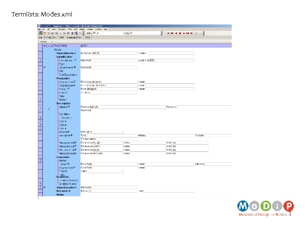The width and height of the screenshot is (305, 228).
Task: Open the Index dropdown in the toolbar
Action: click(x=124, y=33)
